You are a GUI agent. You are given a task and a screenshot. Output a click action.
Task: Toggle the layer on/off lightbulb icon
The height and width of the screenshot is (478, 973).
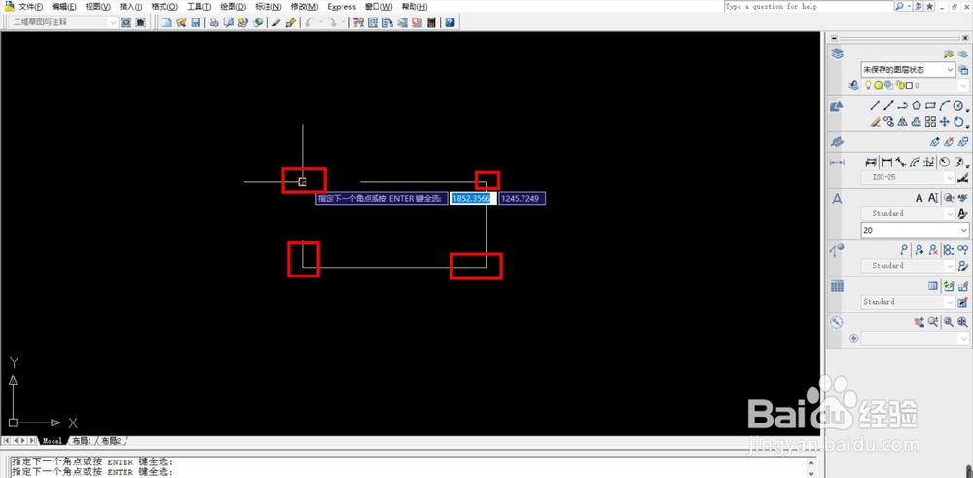click(868, 85)
